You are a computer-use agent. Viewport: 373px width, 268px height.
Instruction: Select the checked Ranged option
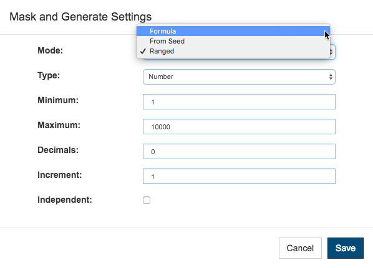tap(233, 51)
